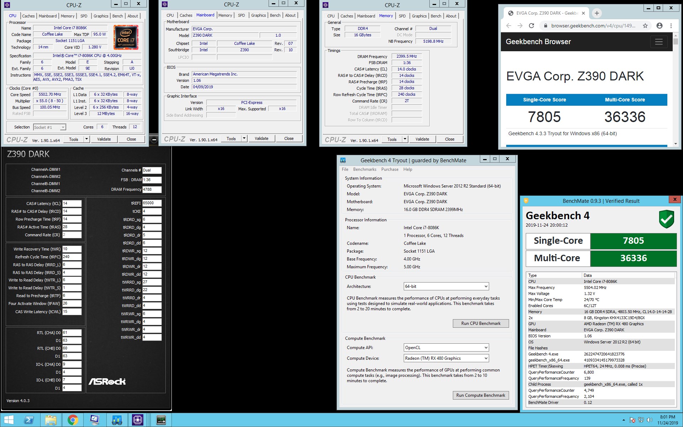Switch to the Caches tab in first CPU-Z window

pyautogui.click(x=28, y=16)
